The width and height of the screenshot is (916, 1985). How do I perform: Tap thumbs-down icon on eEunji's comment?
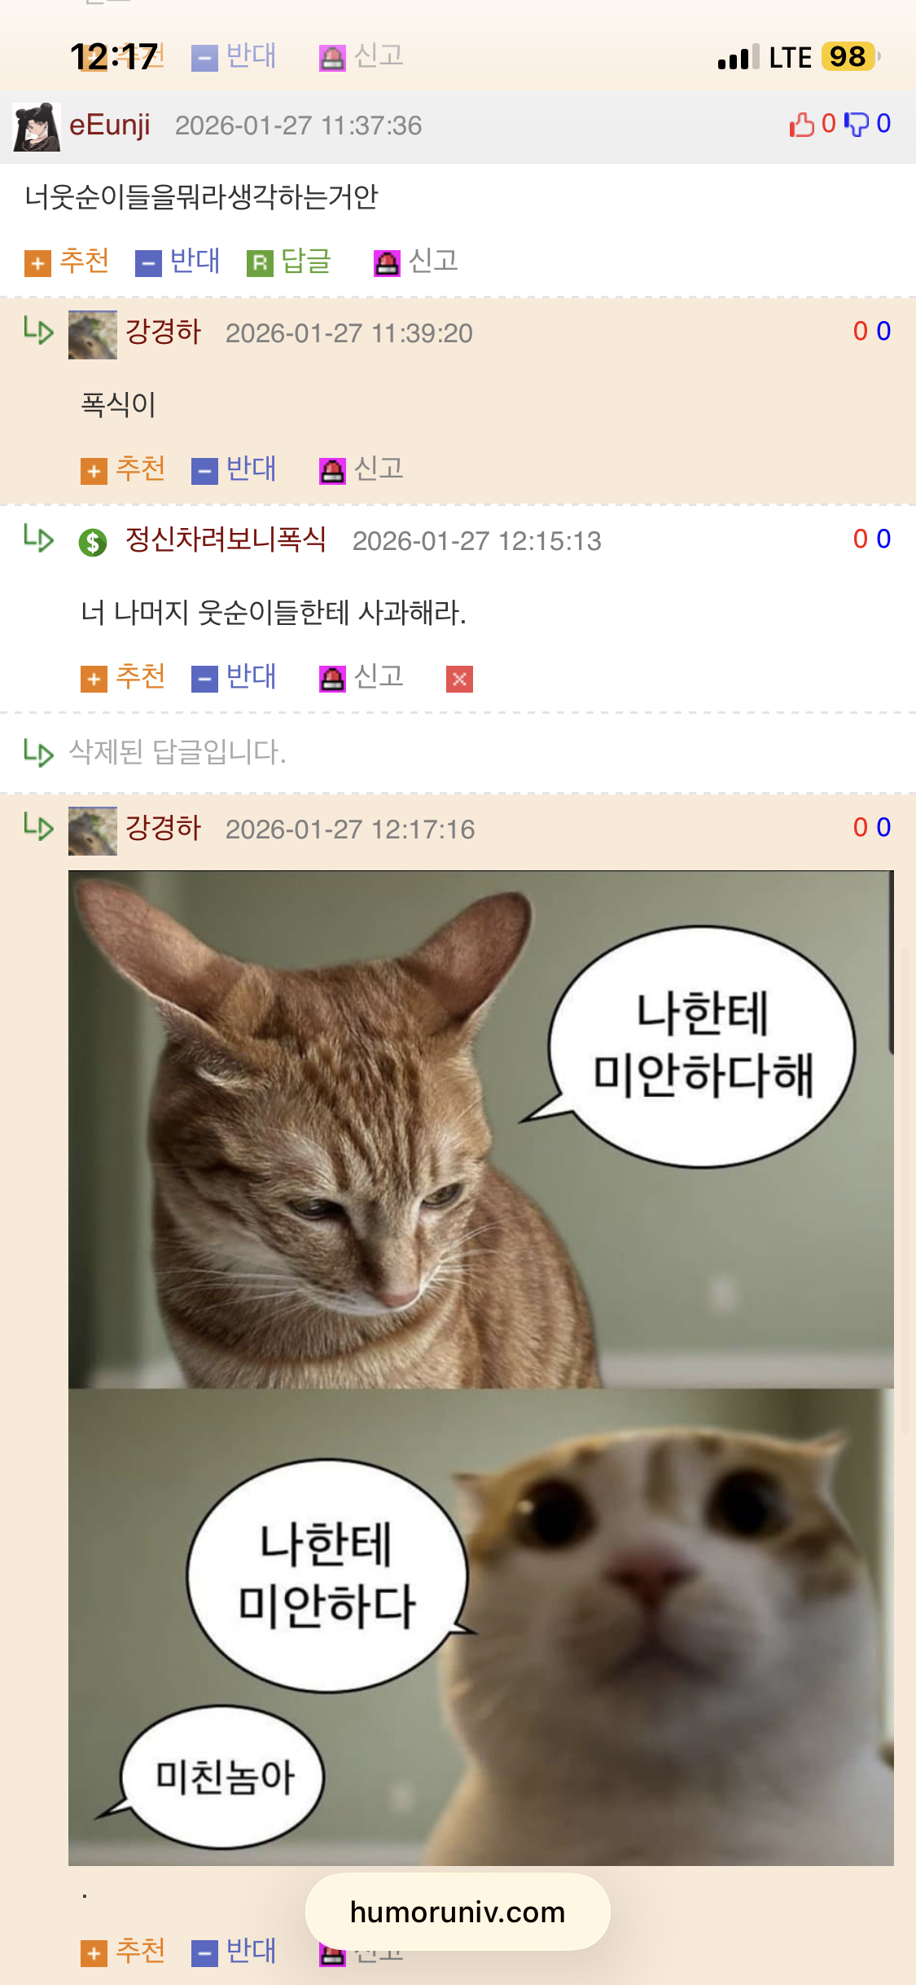tap(856, 125)
